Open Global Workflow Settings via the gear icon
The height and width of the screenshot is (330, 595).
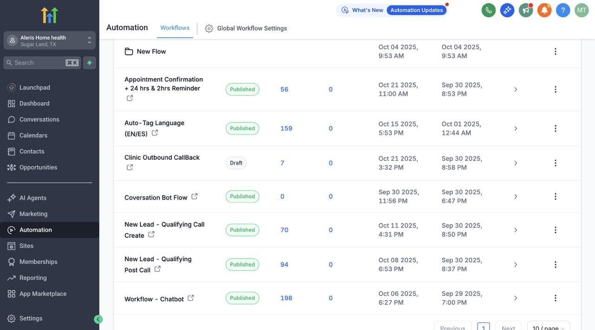[209, 28]
